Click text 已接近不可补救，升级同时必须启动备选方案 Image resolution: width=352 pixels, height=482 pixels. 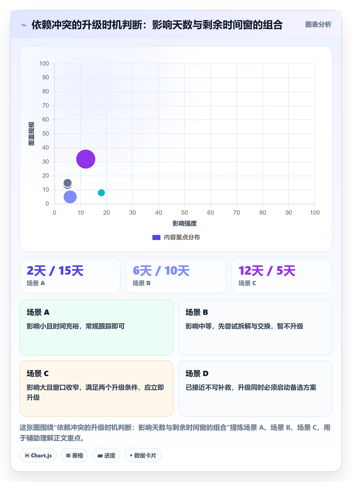(x=251, y=387)
